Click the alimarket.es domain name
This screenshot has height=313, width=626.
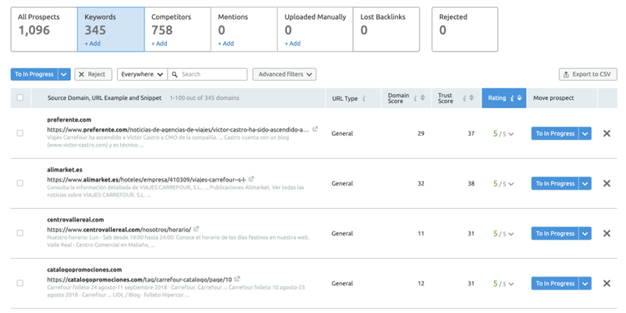point(64,170)
